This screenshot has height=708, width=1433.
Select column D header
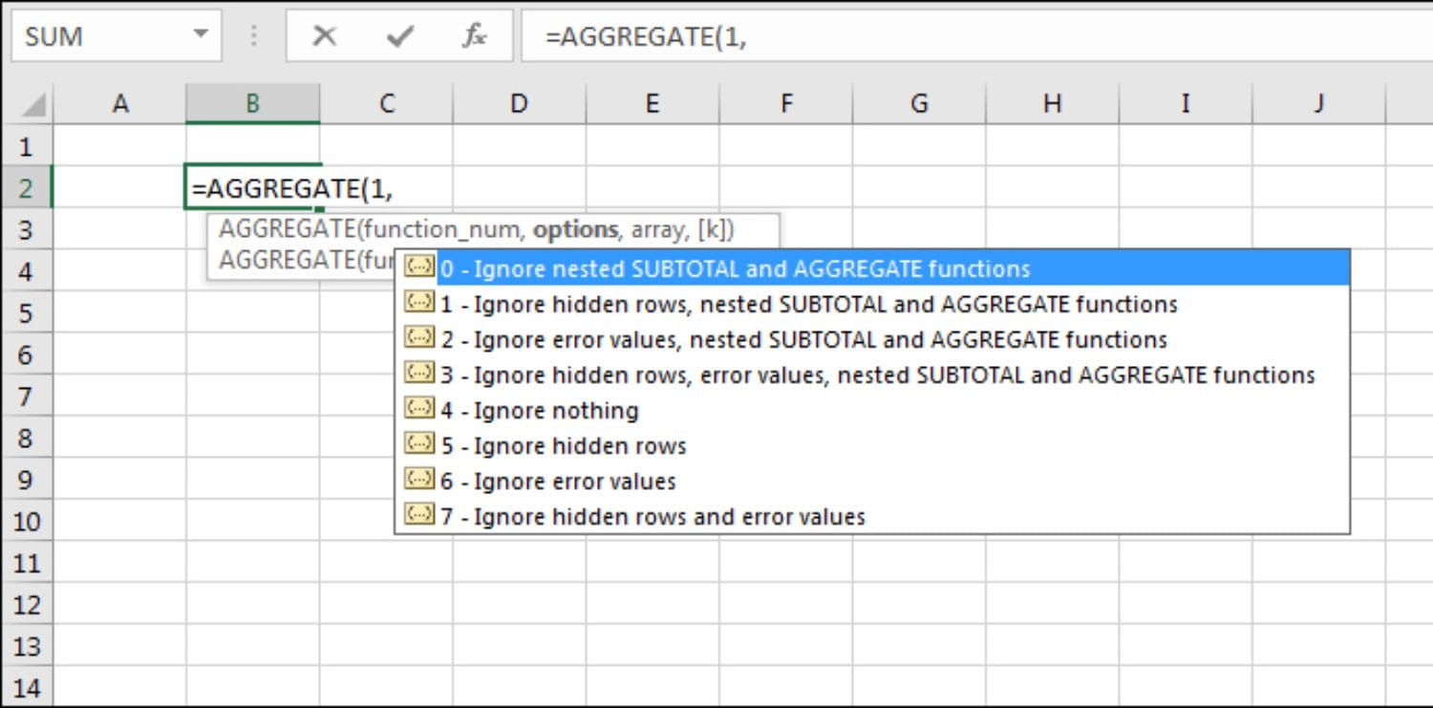[x=519, y=103]
